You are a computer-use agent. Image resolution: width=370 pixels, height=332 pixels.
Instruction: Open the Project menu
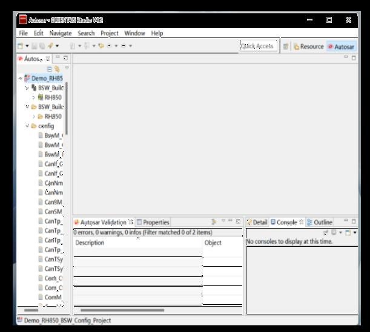click(109, 33)
